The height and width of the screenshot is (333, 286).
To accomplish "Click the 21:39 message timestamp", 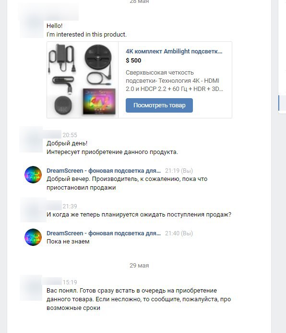I will [x=70, y=206].
